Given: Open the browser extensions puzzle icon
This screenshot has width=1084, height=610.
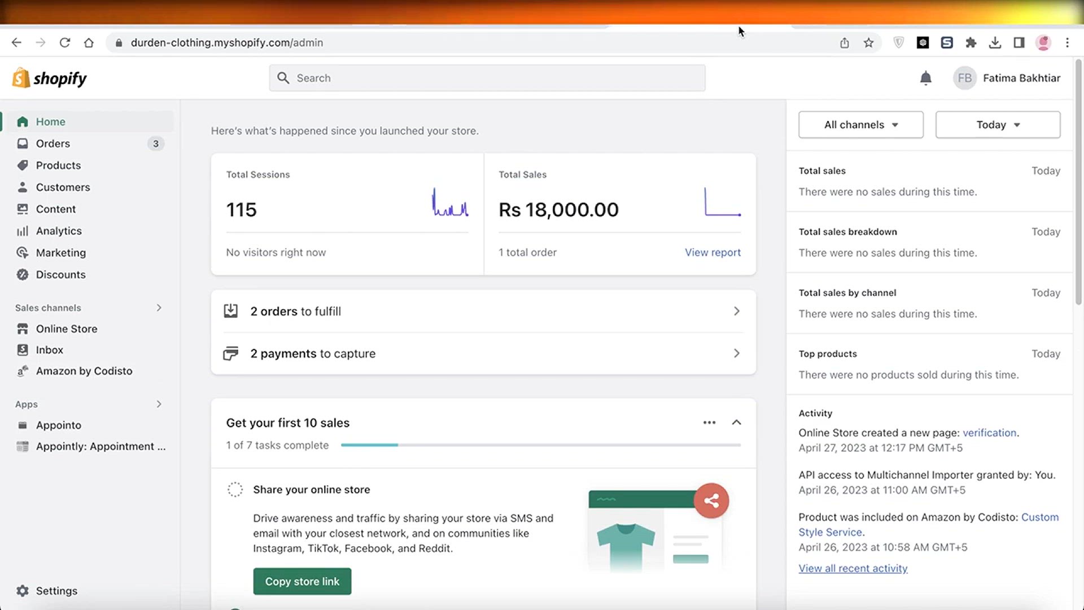Looking at the screenshot, I should click(x=971, y=42).
